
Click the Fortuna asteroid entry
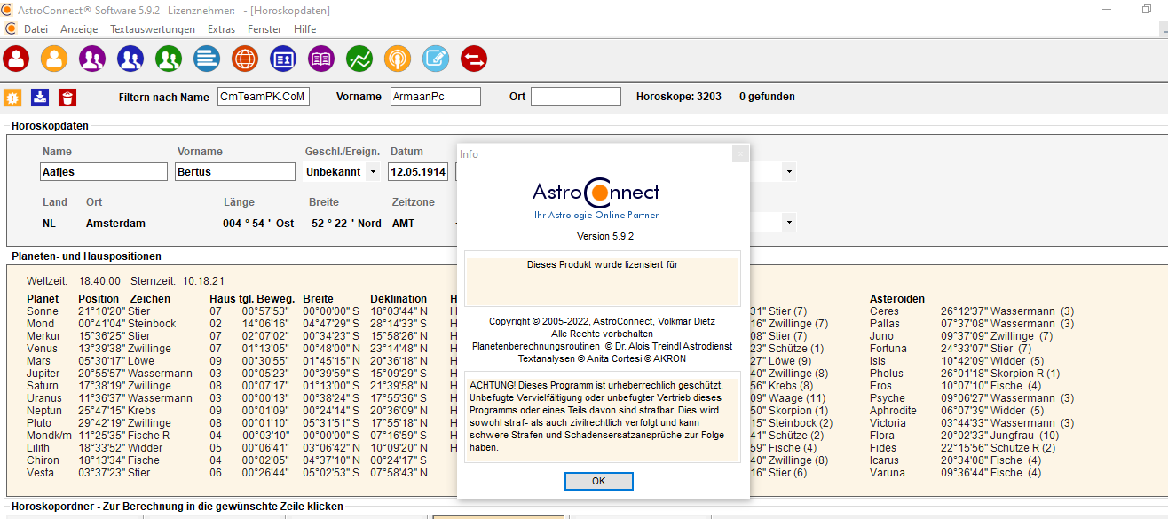[x=888, y=349]
